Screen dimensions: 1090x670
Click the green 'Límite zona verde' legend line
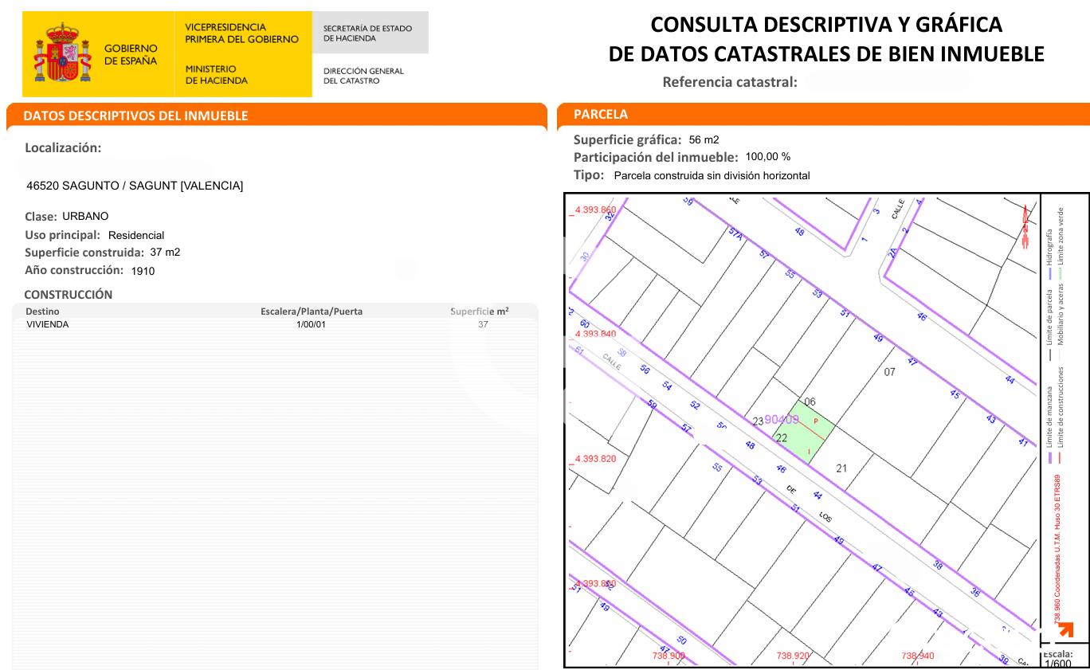coord(1060,273)
